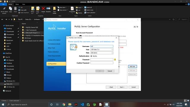Click the up-one-level arrow

tap(12, 19)
